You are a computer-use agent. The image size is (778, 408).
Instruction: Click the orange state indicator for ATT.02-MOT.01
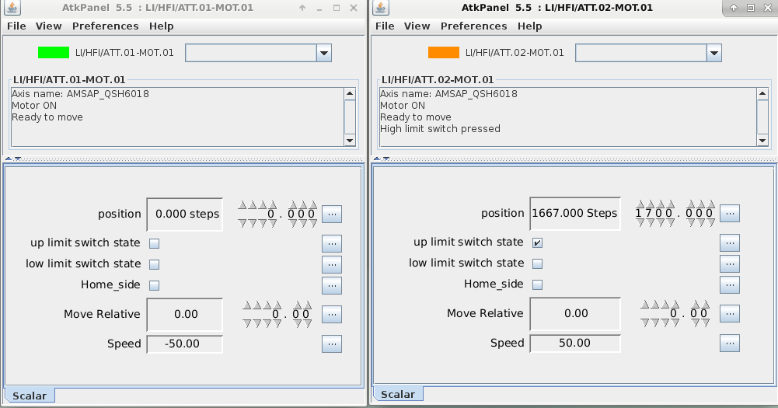pos(444,53)
